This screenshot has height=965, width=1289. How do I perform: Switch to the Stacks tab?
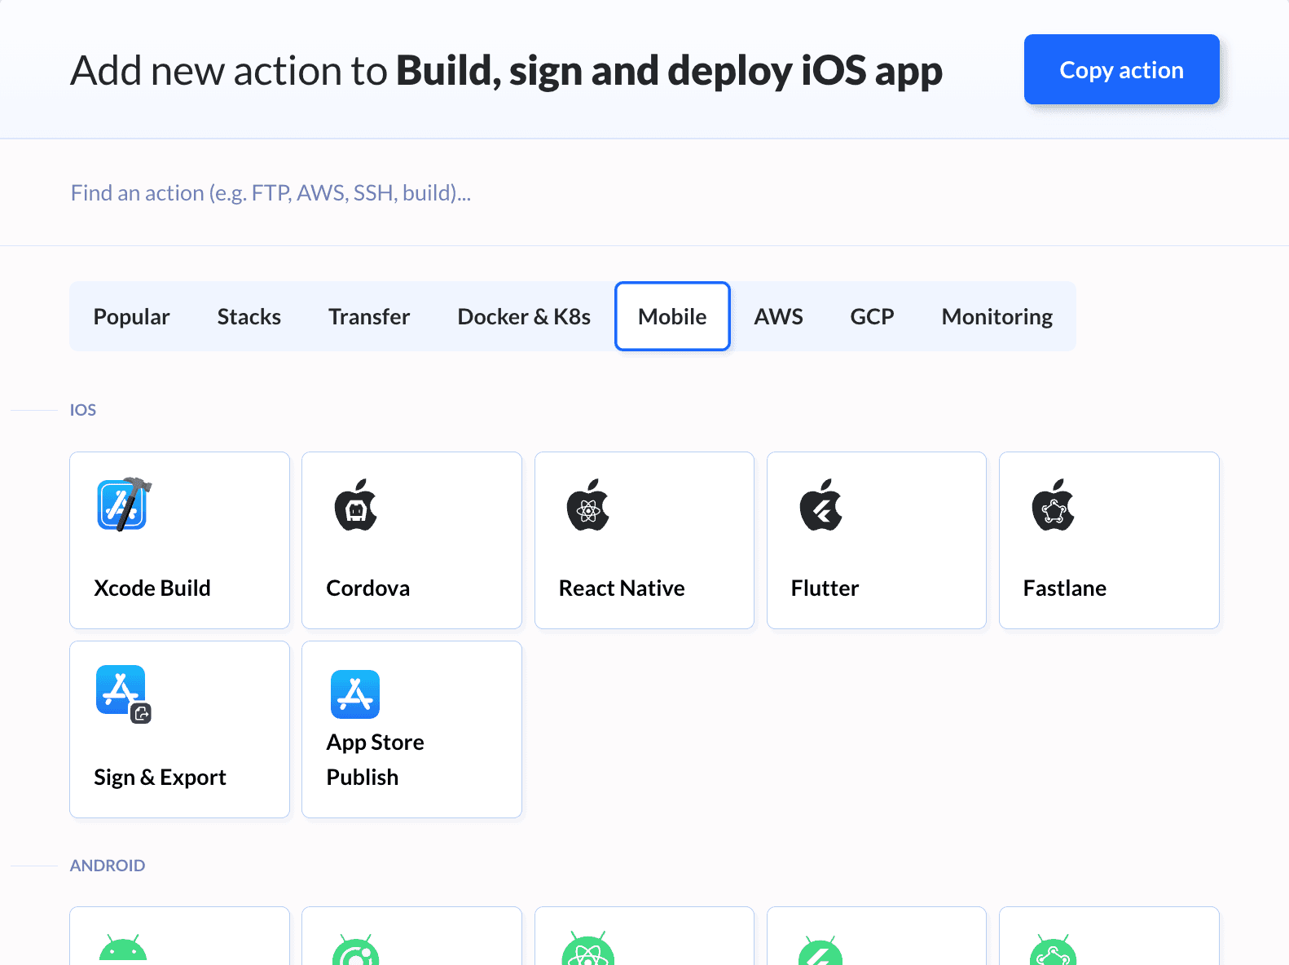(249, 316)
